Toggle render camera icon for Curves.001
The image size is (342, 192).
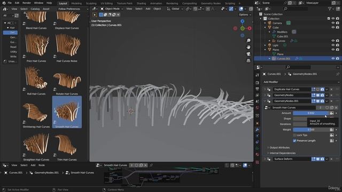click(338, 59)
